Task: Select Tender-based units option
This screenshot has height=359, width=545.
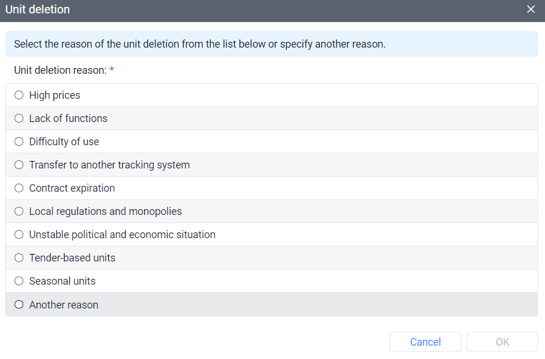Action: [x=19, y=257]
